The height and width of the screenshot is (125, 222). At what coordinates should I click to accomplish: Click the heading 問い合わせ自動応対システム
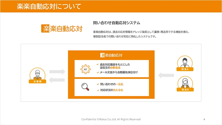click(x=117, y=23)
